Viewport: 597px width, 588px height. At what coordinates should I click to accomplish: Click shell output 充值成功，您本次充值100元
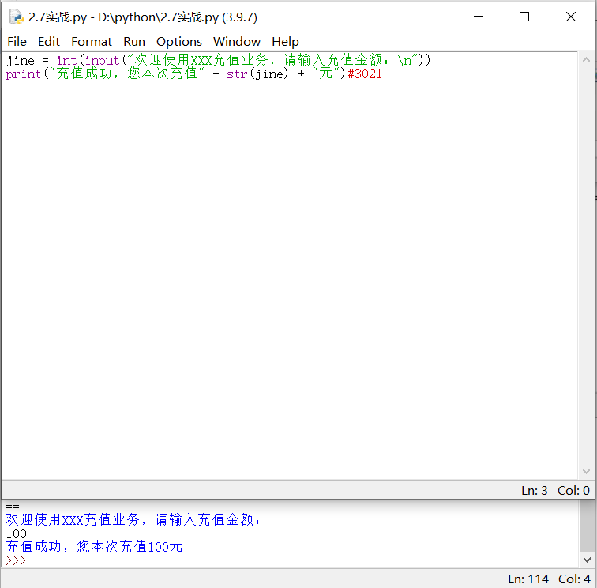click(x=94, y=546)
